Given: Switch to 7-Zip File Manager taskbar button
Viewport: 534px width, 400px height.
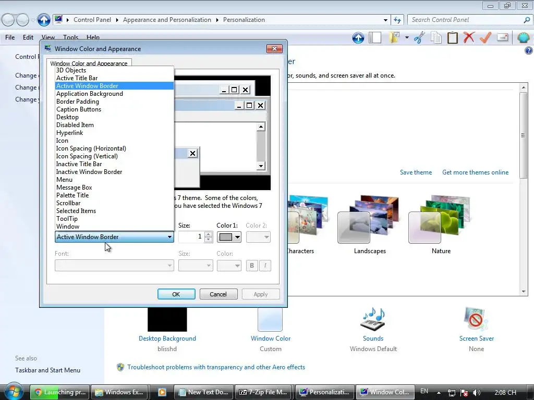Looking at the screenshot, I should (263, 392).
